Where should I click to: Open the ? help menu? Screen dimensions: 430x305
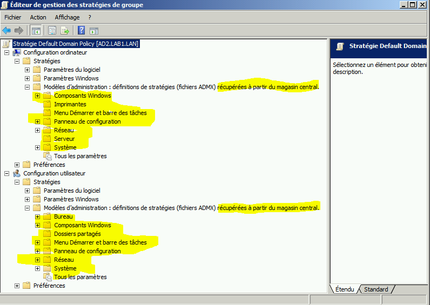pyautogui.click(x=90, y=17)
